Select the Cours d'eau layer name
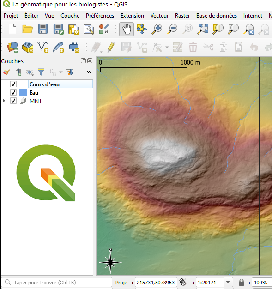Viewport: 272px width, 289px height. (44, 84)
